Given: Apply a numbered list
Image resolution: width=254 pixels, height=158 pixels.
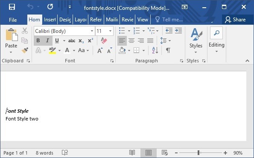Looking at the screenshot, I should pos(137,31).
